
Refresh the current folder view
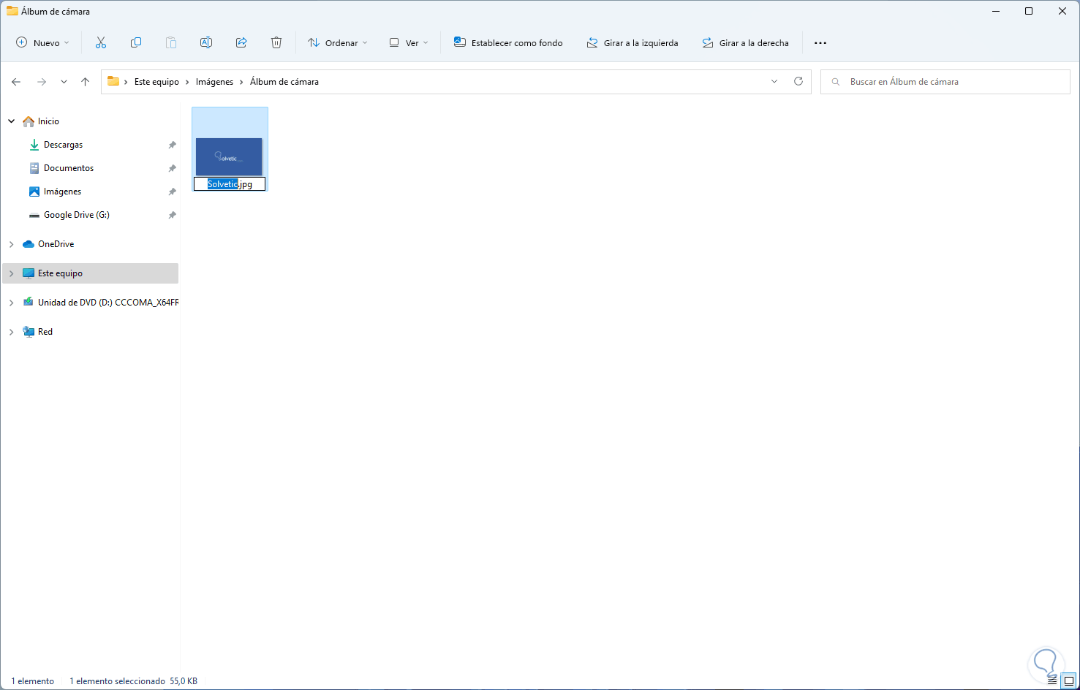(x=798, y=82)
